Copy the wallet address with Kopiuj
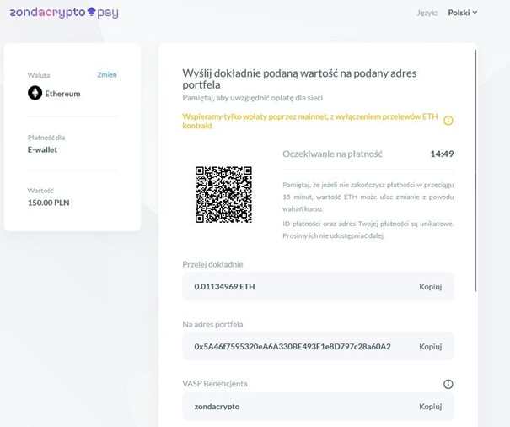This screenshot has width=510, height=427. pyautogui.click(x=430, y=347)
